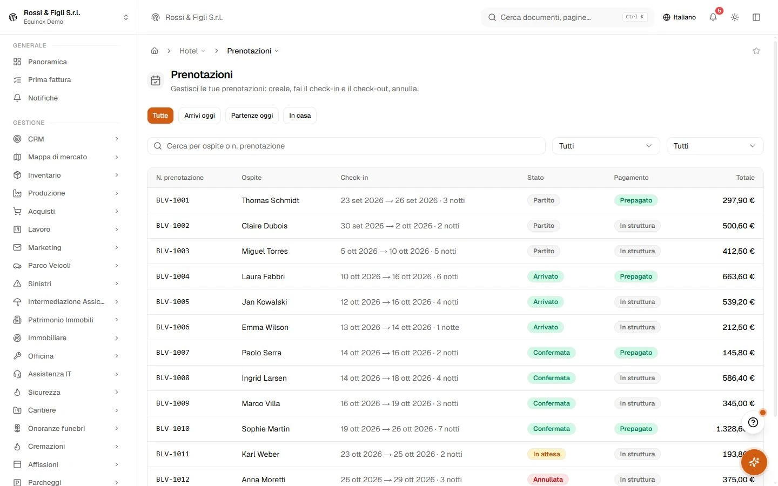The width and height of the screenshot is (778, 486).
Task: Toggle the sidebar panel layout icon
Action: click(756, 17)
